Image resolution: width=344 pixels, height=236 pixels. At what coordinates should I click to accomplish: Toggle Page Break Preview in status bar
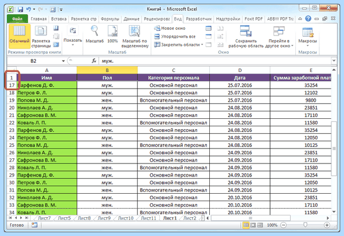pos(260,225)
